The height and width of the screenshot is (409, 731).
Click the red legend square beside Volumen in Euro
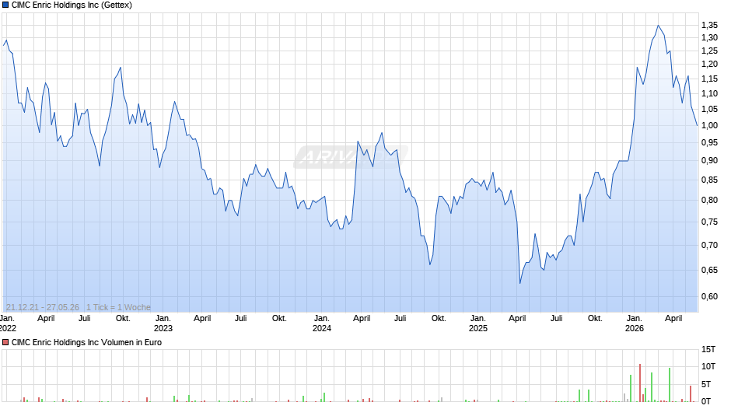[5, 342]
